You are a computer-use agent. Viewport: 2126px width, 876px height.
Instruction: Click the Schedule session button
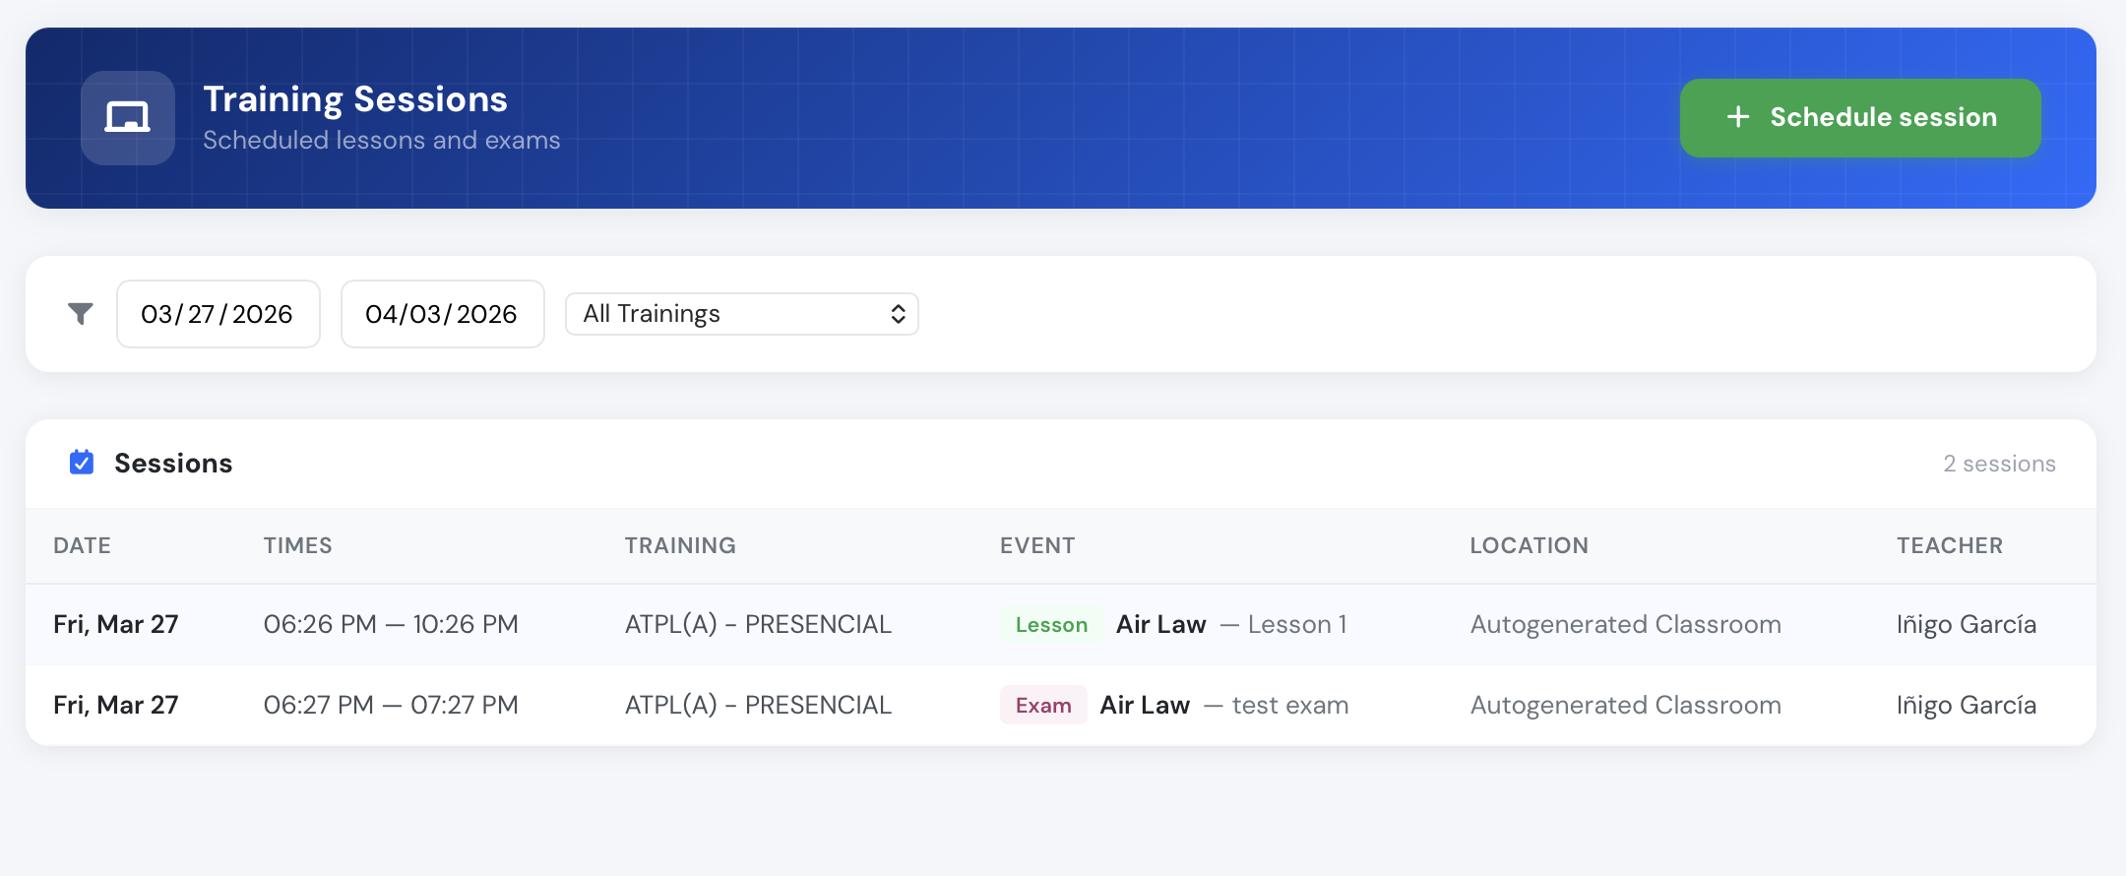[x=1860, y=118]
